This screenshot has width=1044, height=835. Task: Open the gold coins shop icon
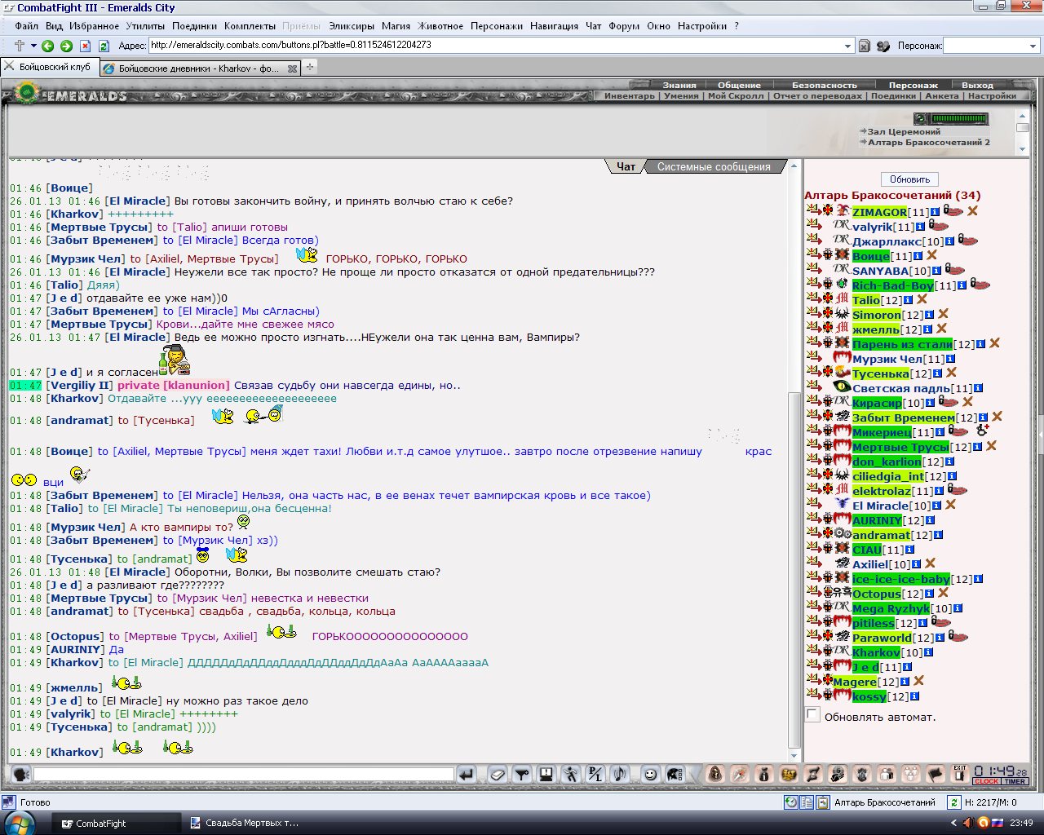[788, 774]
